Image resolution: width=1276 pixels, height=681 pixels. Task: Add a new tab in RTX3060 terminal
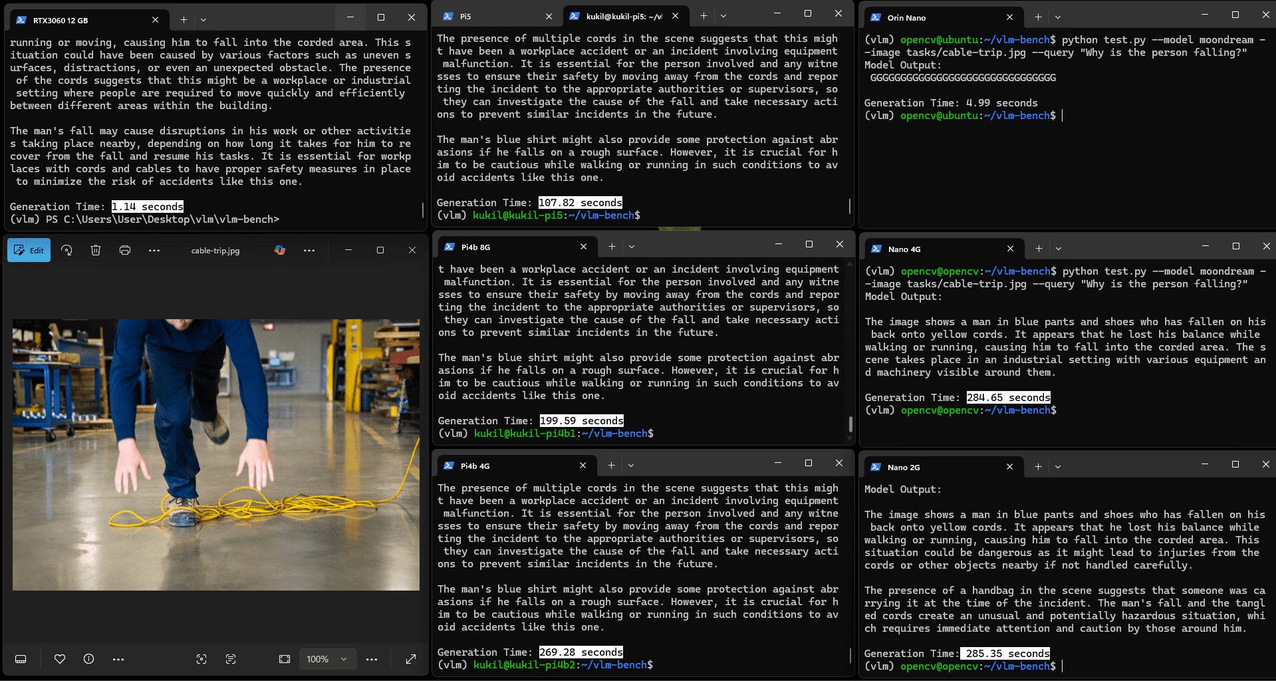pos(184,20)
